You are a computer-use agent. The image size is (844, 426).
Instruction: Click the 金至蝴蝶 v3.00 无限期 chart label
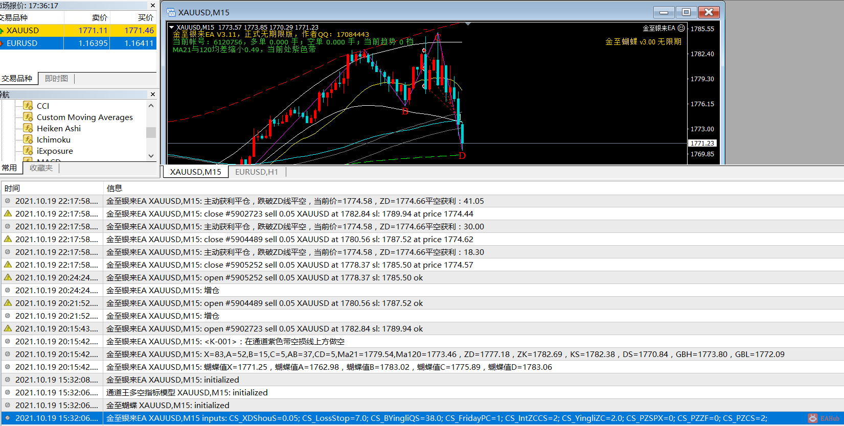pyautogui.click(x=643, y=41)
